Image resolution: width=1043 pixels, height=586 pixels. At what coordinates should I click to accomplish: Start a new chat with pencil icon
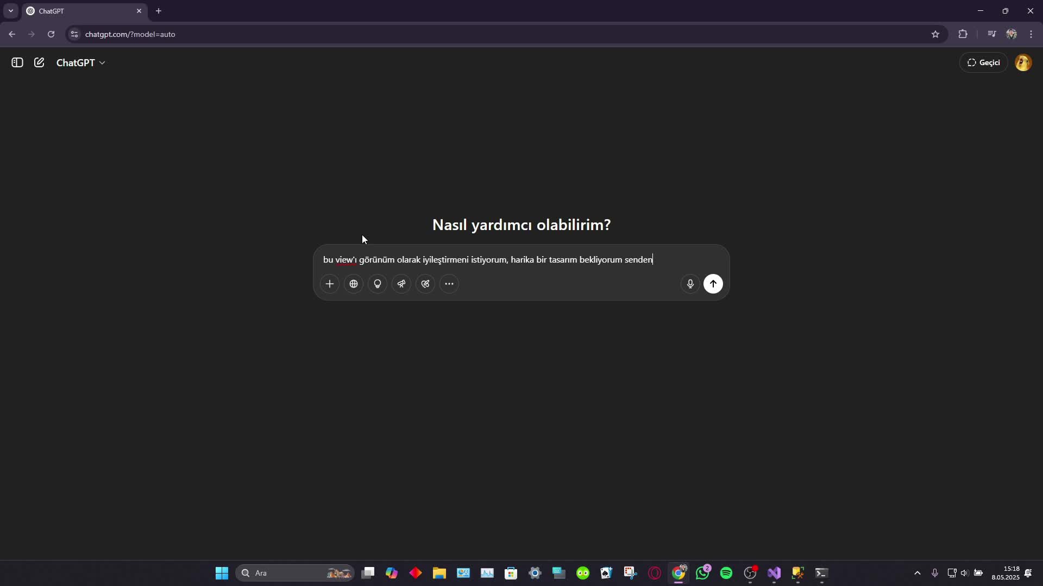(x=39, y=63)
